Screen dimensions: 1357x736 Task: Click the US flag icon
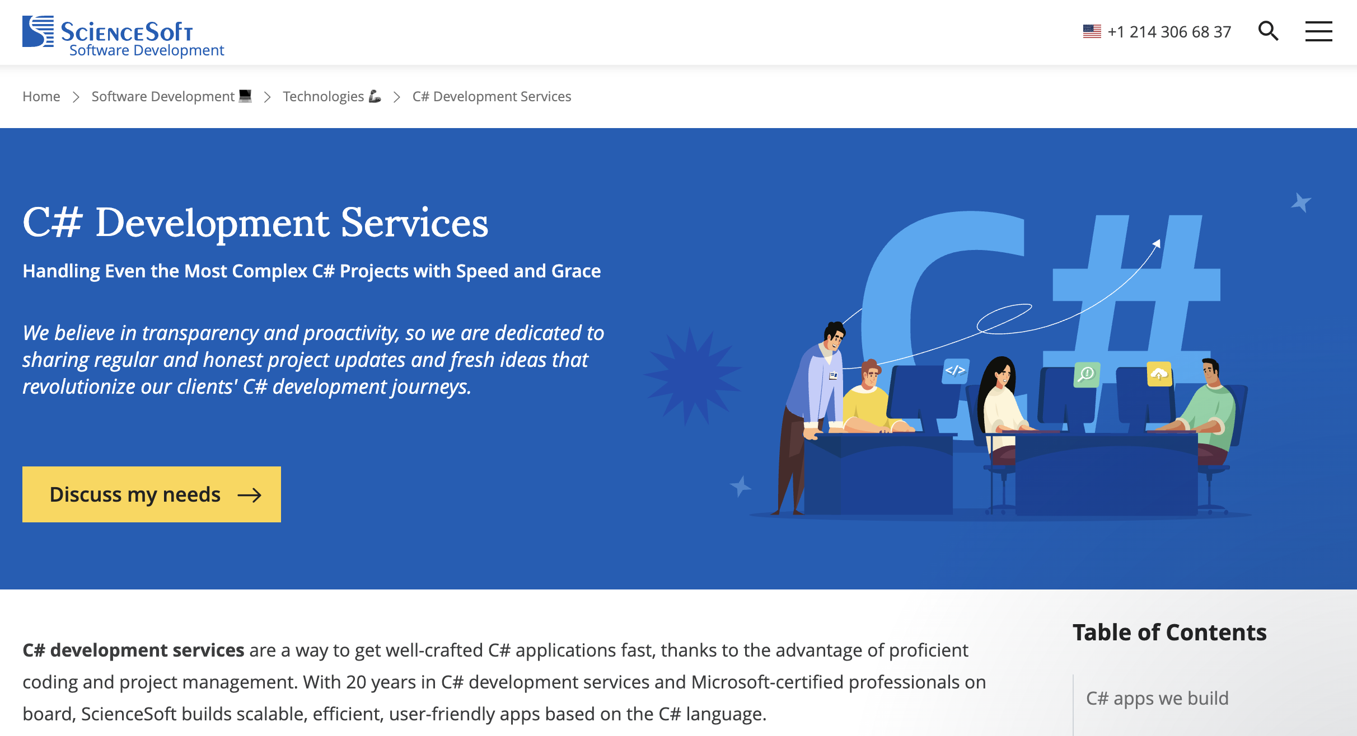(1092, 31)
